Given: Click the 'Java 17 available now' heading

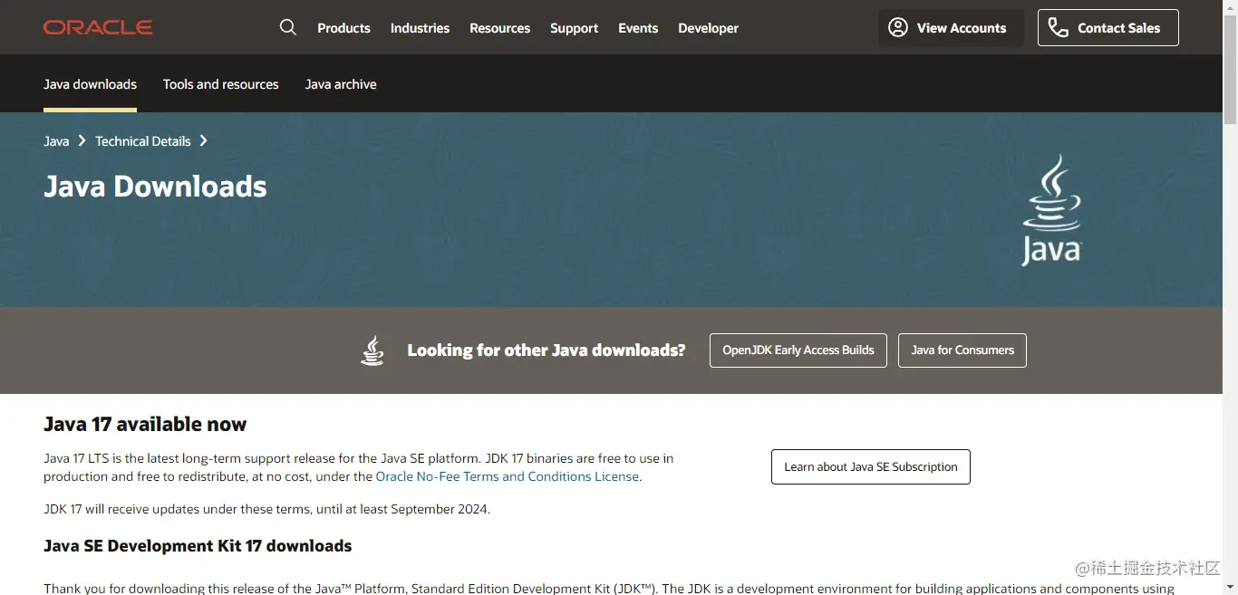Looking at the screenshot, I should tap(145, 424).
